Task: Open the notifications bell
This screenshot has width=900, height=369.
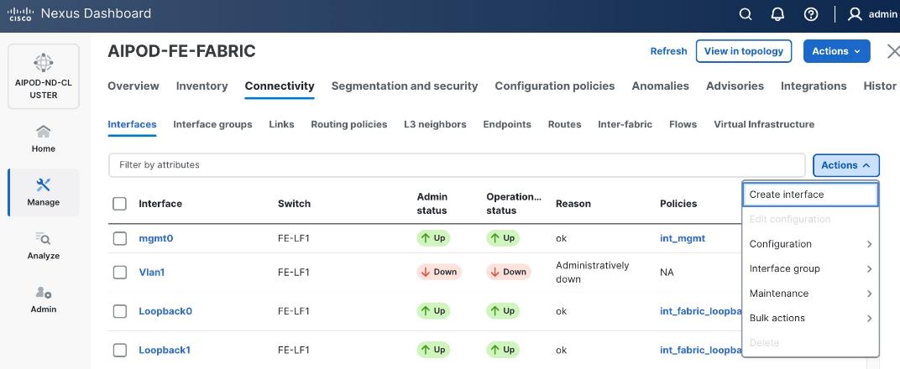Action: click(778, 14)
